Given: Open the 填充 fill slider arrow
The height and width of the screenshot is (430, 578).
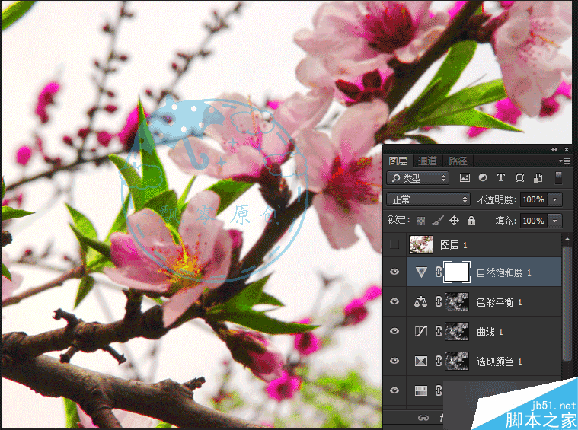Looking at the screenshot, I should tap(555, 221).
